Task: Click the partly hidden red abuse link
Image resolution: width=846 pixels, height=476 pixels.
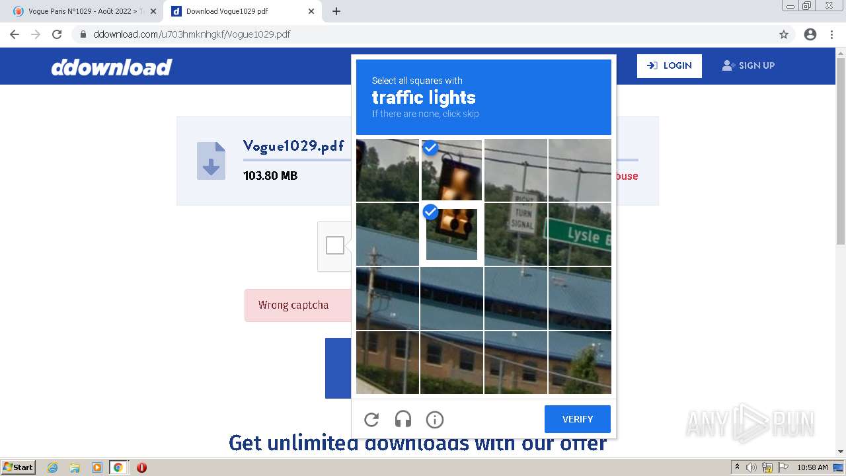Action: (x=627, y=176)
